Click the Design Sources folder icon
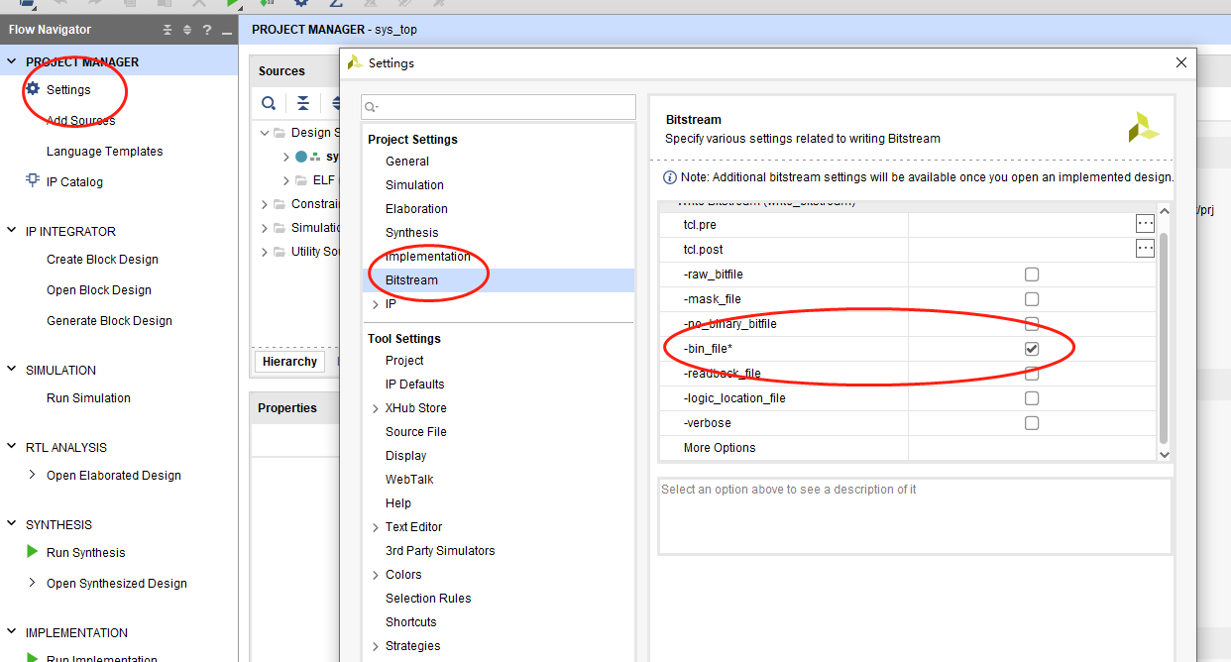Image resolution: width=1231 pixels, height=662 pixels. pos(280,133)
